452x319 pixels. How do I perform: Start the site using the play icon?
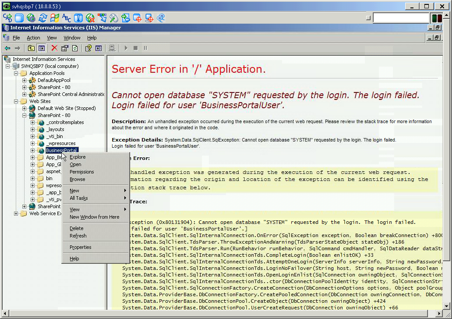[x=126, y=48]
